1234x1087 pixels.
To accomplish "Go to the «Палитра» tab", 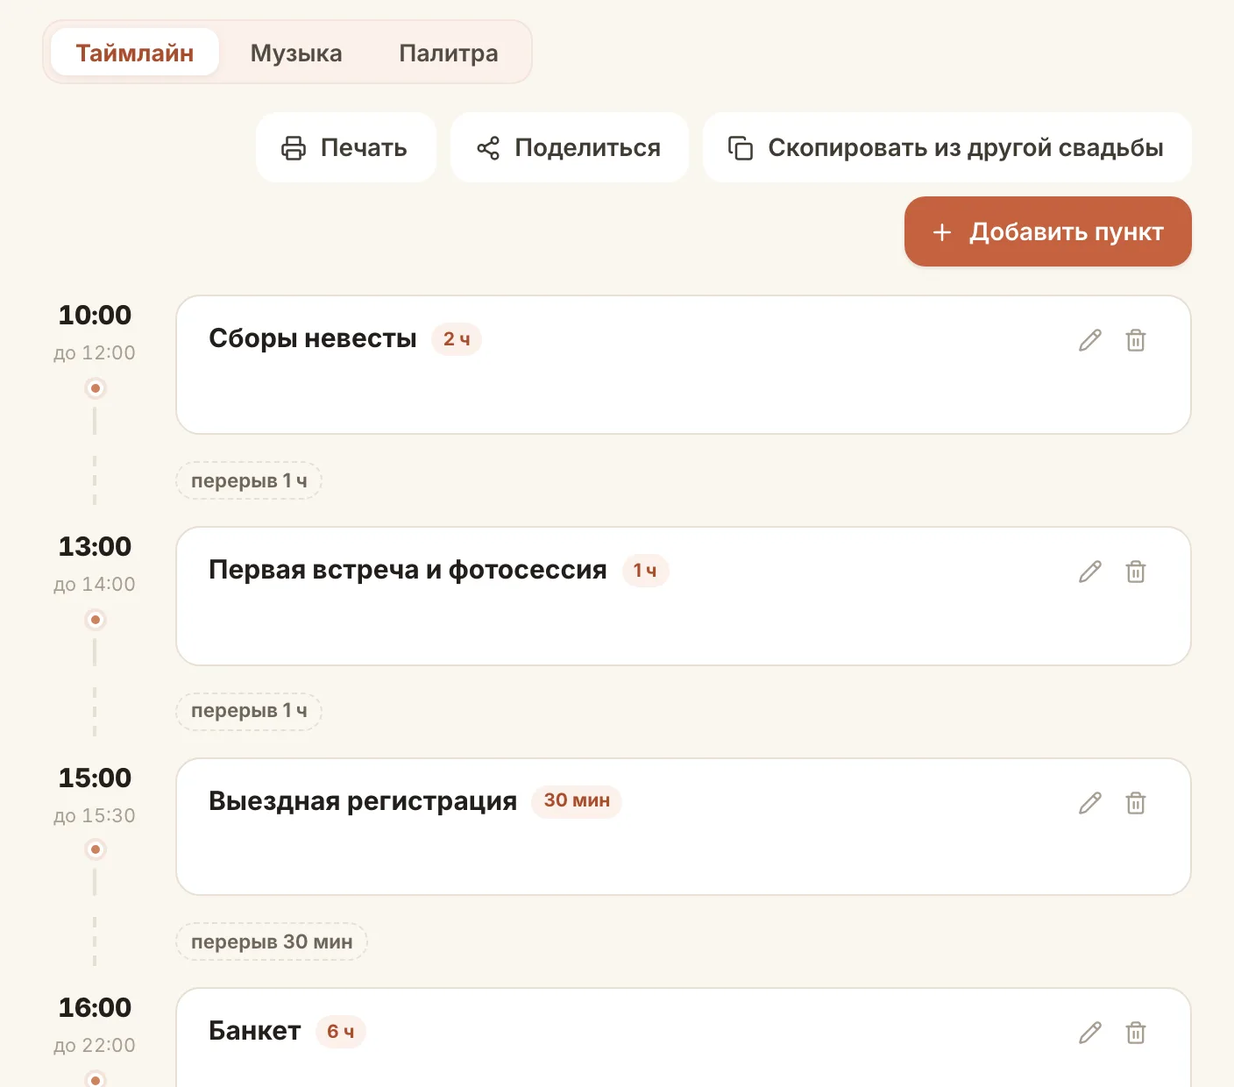I will coord(449,53).
